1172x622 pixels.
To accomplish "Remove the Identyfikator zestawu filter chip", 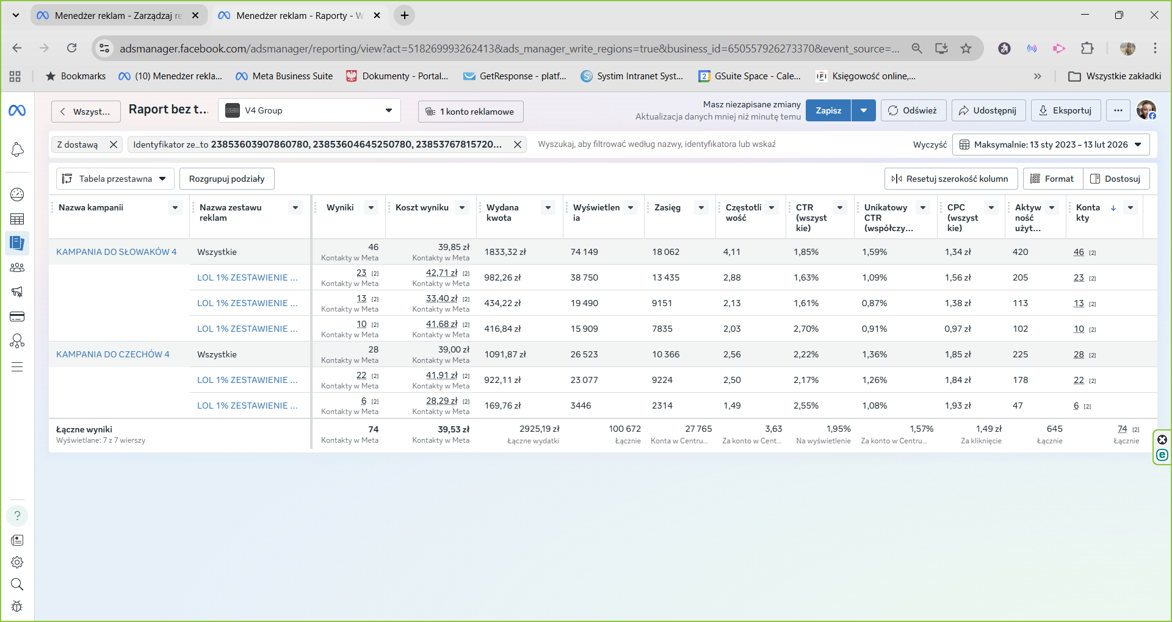I will click(x=518, y=145).
